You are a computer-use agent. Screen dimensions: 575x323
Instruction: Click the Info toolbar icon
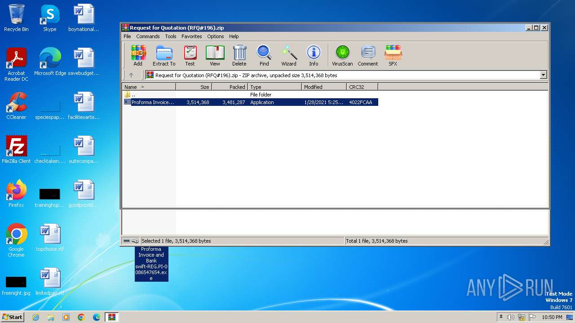pyautogui.click(x=314, y=56)
